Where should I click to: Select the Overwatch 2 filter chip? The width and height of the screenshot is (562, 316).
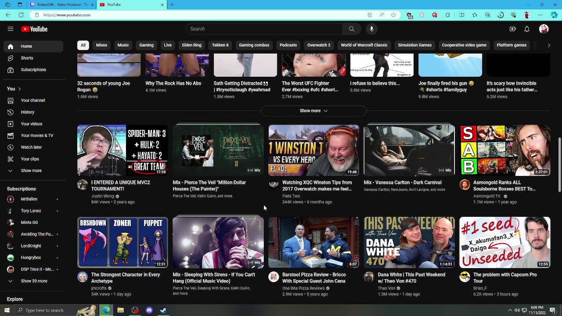coord(319,45)
